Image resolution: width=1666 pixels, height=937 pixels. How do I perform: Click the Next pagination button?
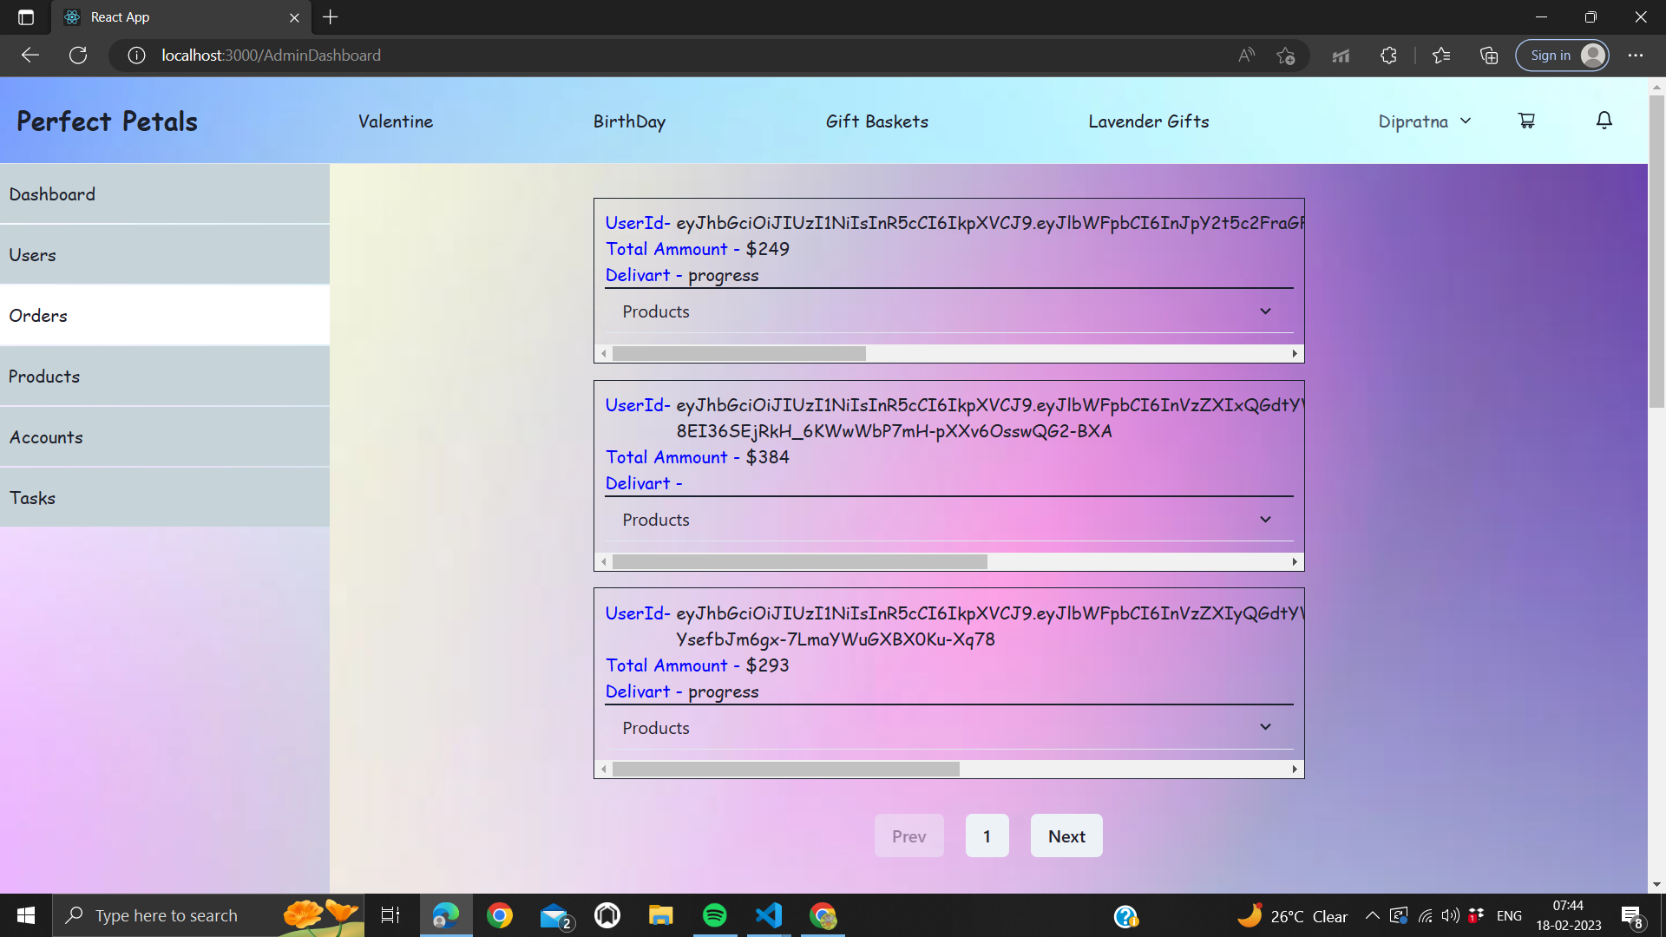1066,836
